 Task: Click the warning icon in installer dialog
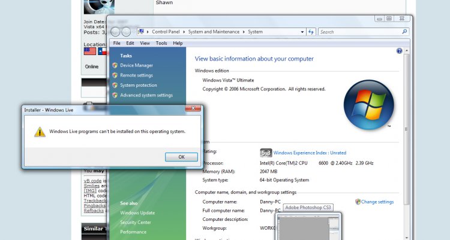40,132
